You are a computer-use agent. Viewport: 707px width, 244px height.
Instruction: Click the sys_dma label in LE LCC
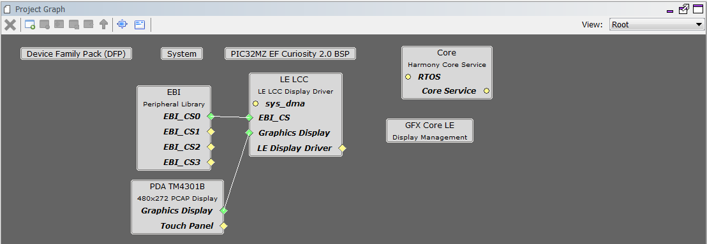pos(285,104)
